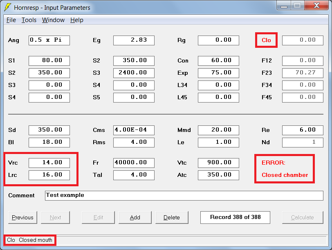
Task: Select the Le field with 1.00
Action: [218, 142]
